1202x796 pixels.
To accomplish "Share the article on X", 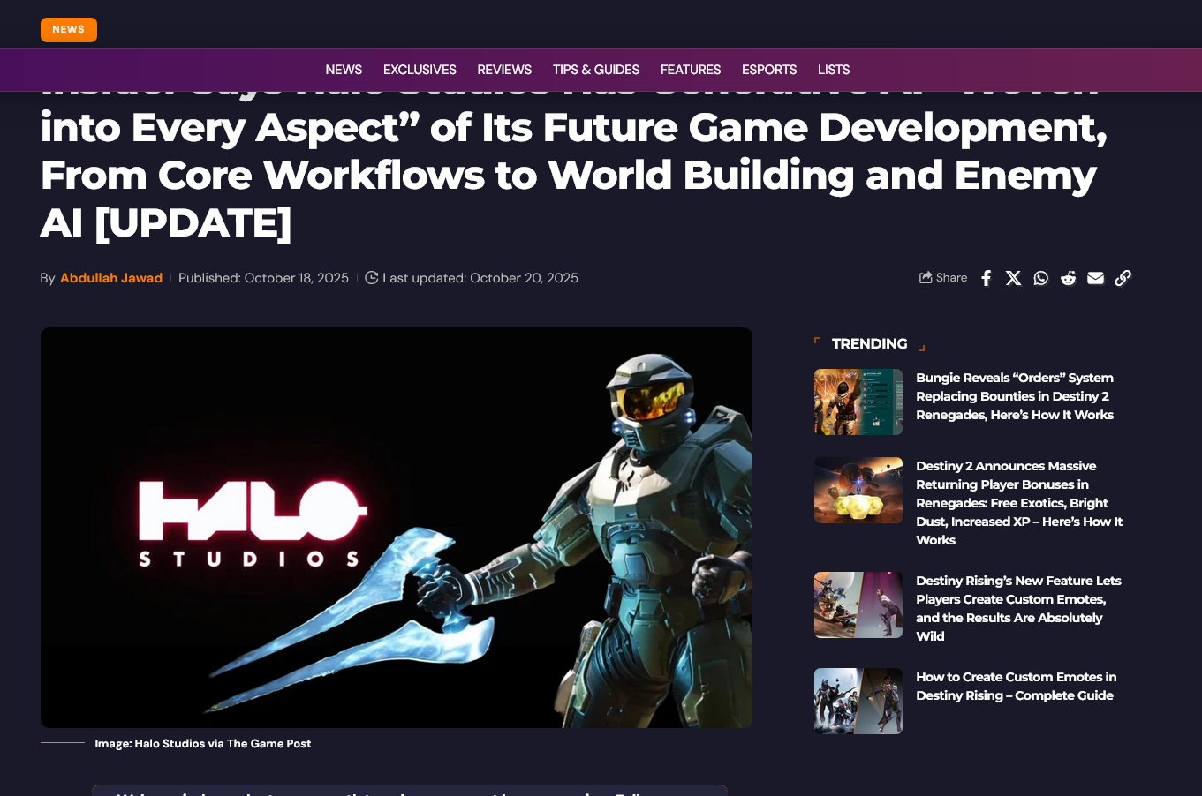I will pos(1014,278).
